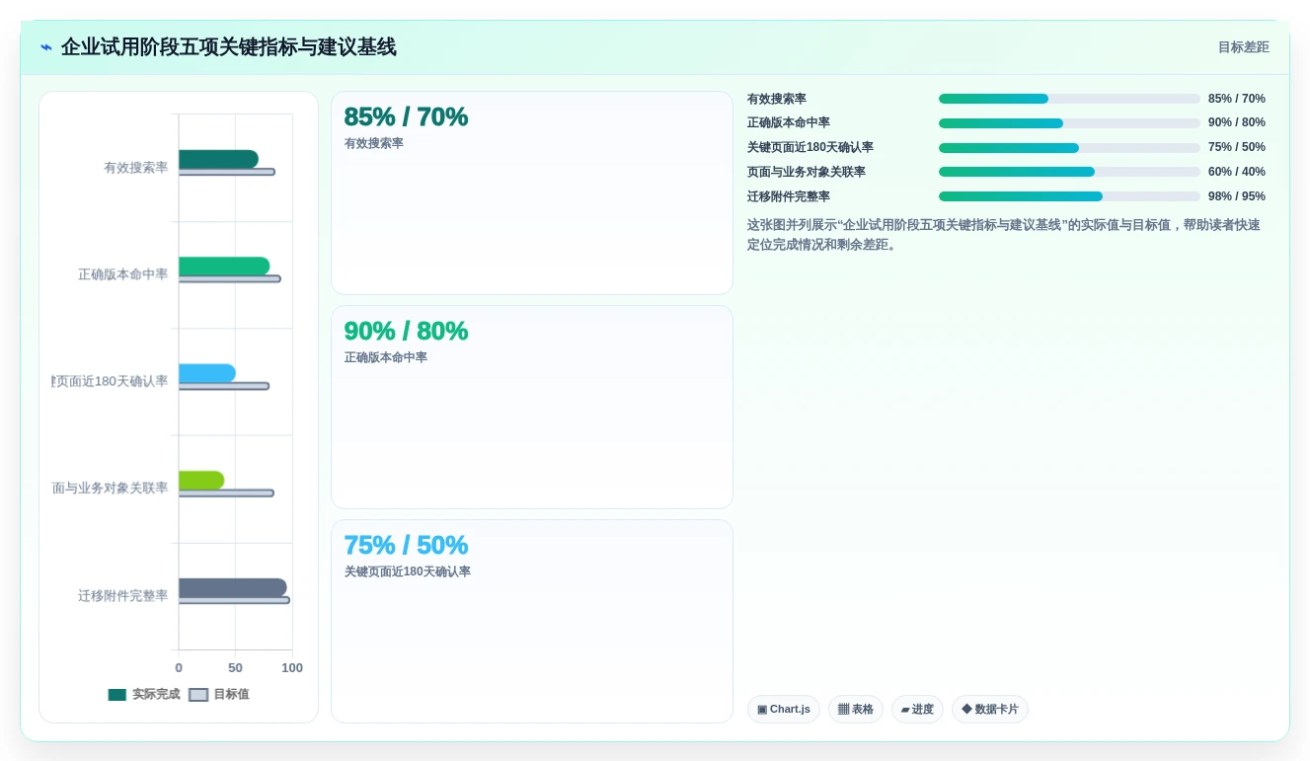This screenshot has height=761, width=1310.
Task: Select the 90% / 80% data card value
Action: pos(406,331)
